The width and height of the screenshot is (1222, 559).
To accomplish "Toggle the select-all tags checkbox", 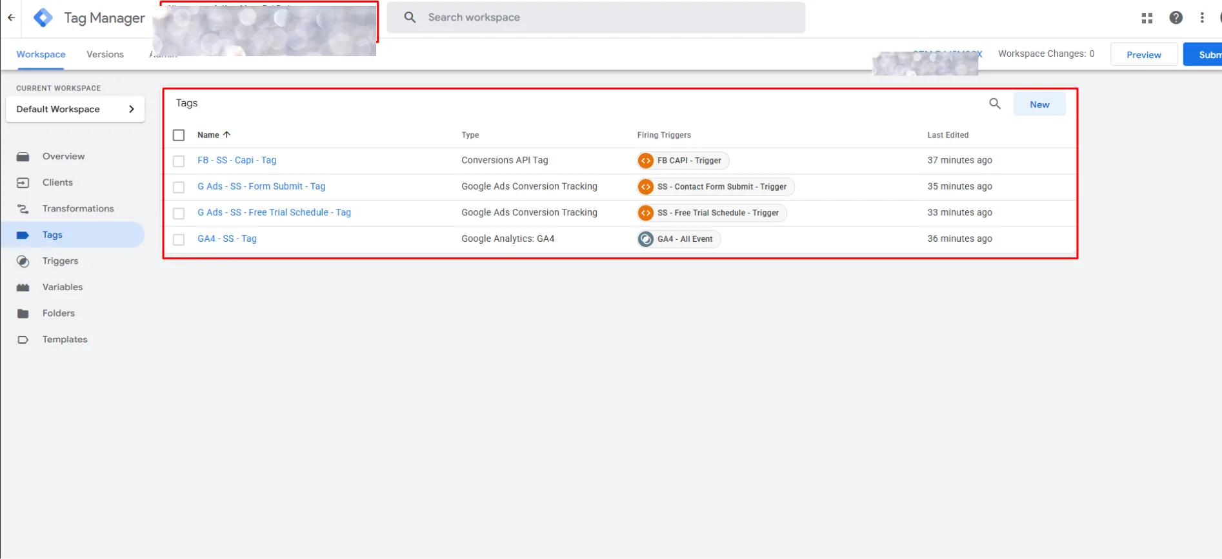I will (179, 135).
